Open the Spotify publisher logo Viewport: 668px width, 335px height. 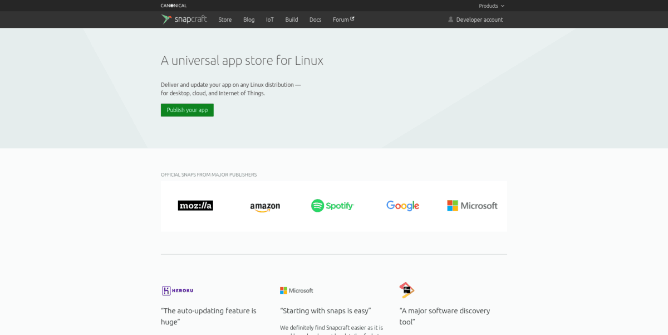point(332,205)
